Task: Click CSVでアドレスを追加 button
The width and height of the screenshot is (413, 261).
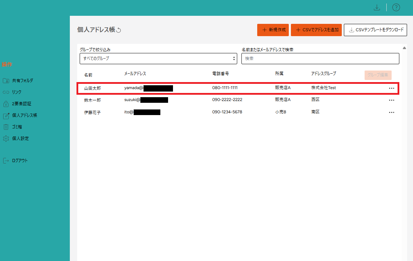Action: [316, 30]
